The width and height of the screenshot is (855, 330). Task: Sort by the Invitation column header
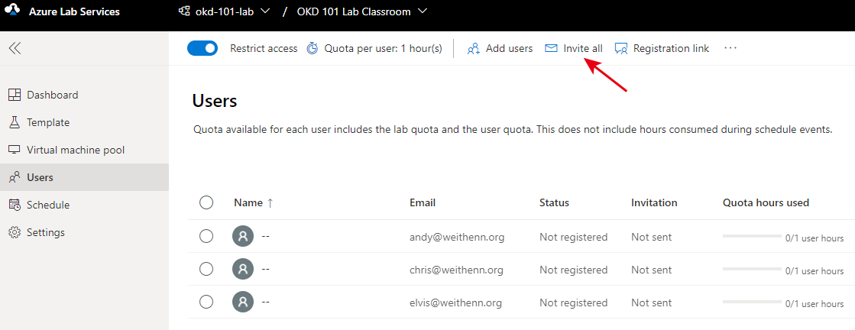pos(654,203)
